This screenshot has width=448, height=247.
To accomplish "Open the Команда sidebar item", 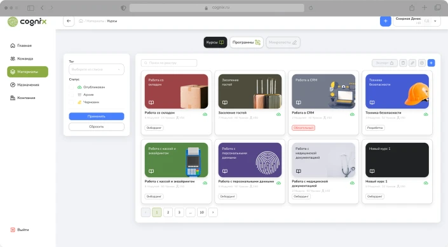I will click(22, 58).
